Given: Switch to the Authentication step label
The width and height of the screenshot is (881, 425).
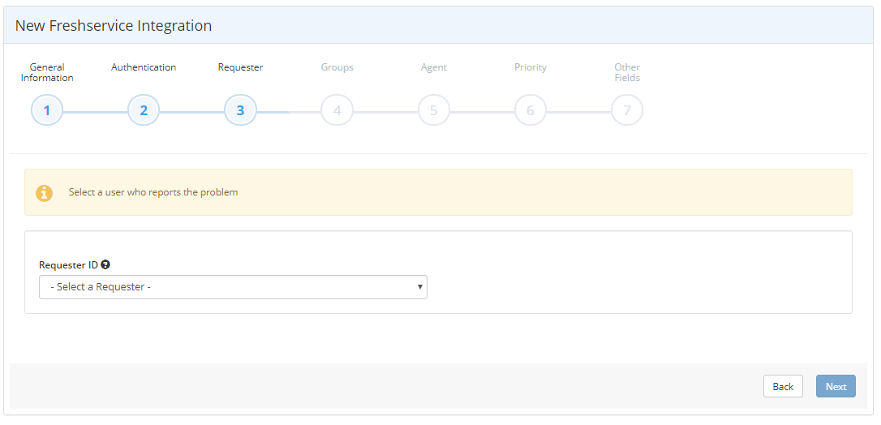Looking at the screenshot, I should click(144, 67).
